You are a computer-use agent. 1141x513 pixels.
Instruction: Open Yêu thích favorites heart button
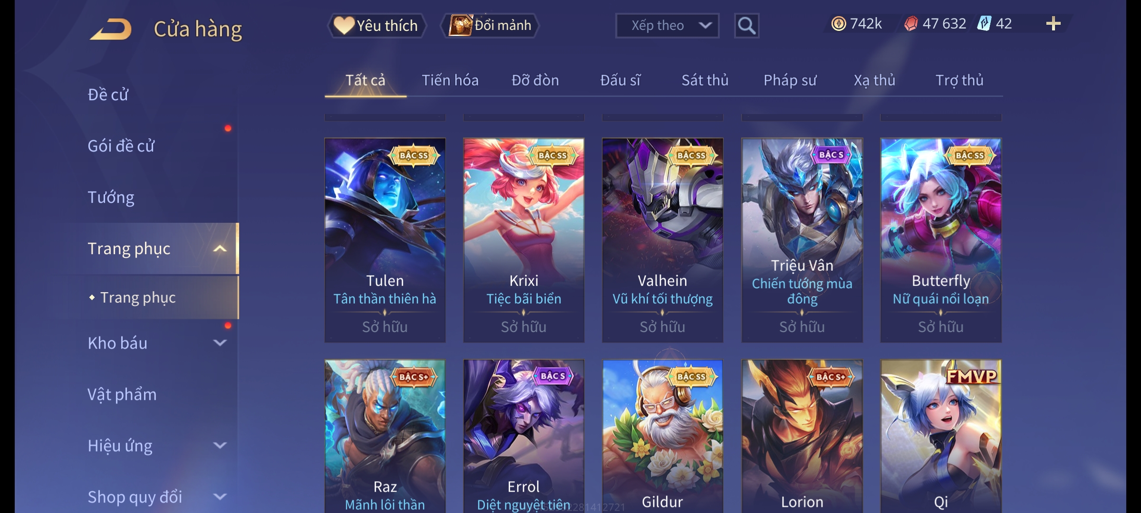tap(376, 26)
